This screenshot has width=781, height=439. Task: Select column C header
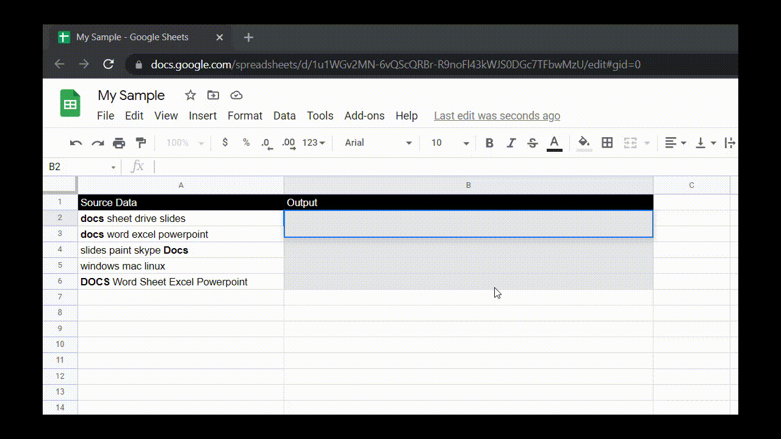[691, 185]
